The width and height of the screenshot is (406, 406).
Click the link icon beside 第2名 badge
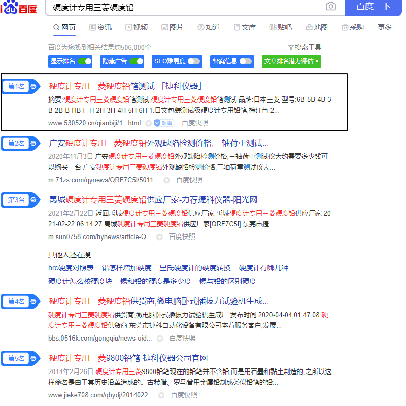click(x=33, y=143)
